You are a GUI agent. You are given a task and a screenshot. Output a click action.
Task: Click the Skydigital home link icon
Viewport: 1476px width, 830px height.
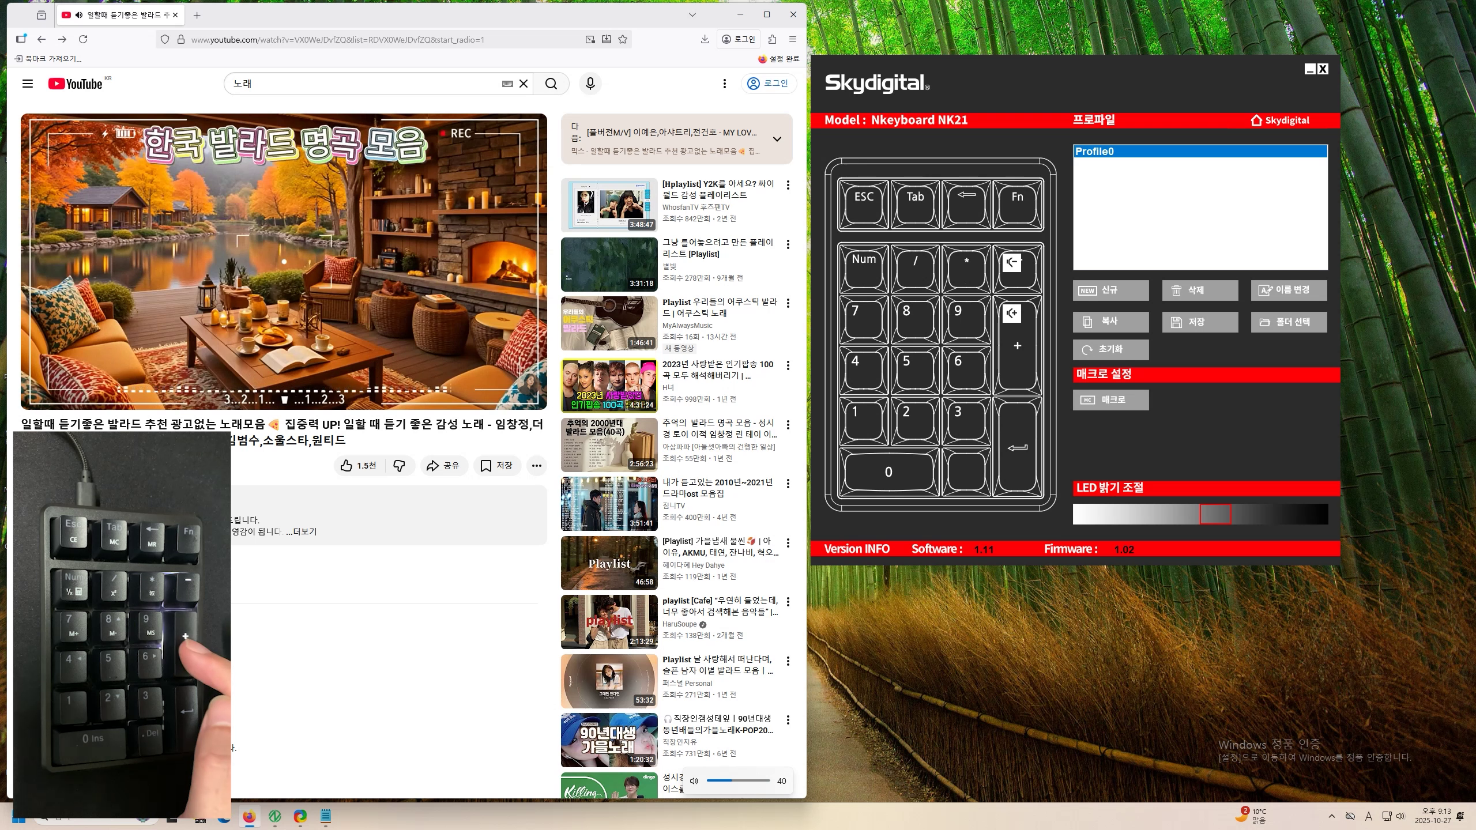tap(1256, 120)
